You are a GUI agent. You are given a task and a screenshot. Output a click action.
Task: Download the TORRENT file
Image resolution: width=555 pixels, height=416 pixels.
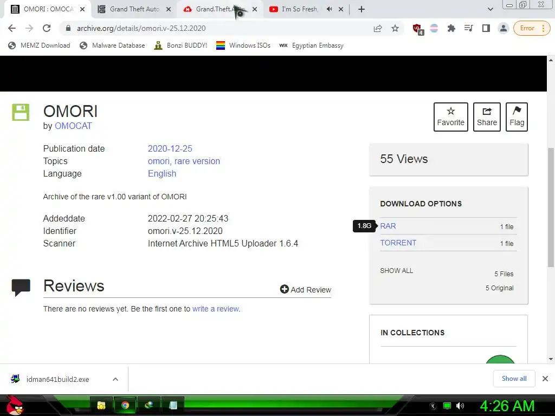[x=398, y=243]
